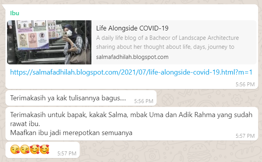Click the first kissing face emoji

15,149
